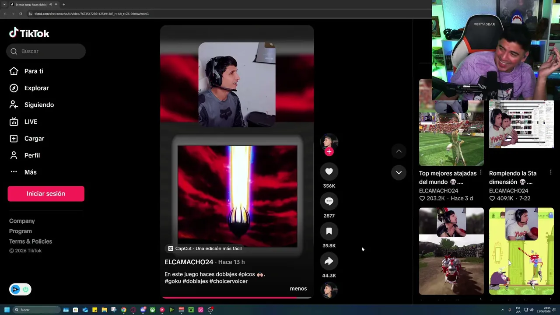Open OBS Studio from the taskbar

pos(210,310)
